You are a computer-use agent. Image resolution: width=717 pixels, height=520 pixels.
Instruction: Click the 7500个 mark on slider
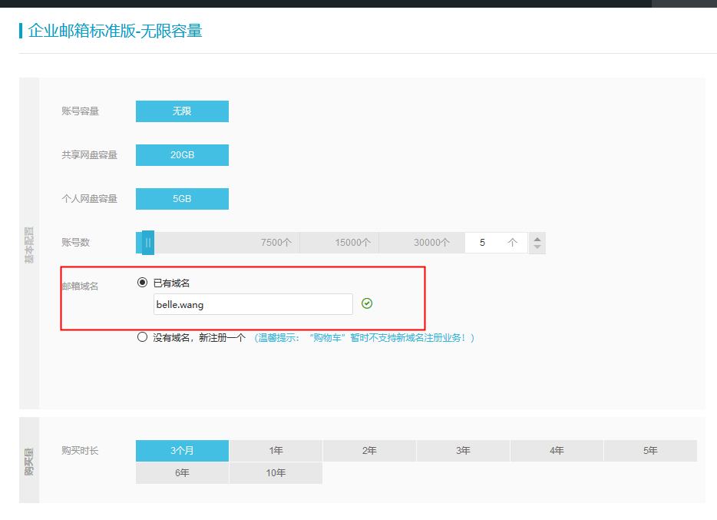[276, 243]
